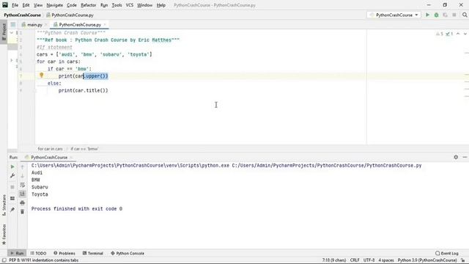Pin the Run tab
Viewport: 469px width, 264px height.
[x=12, y=210]
